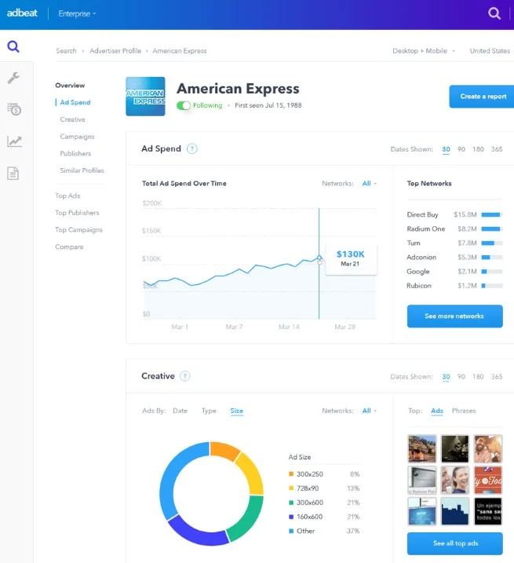Image resolution: width=514 pixels, height=563 pixels.
Task: Toggle the Following switch off
Action: point(183,105)
